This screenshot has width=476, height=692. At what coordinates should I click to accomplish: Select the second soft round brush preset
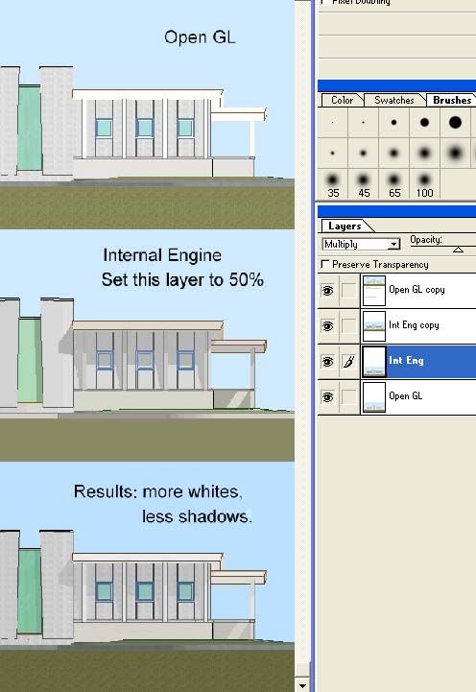tap(363, 154)
